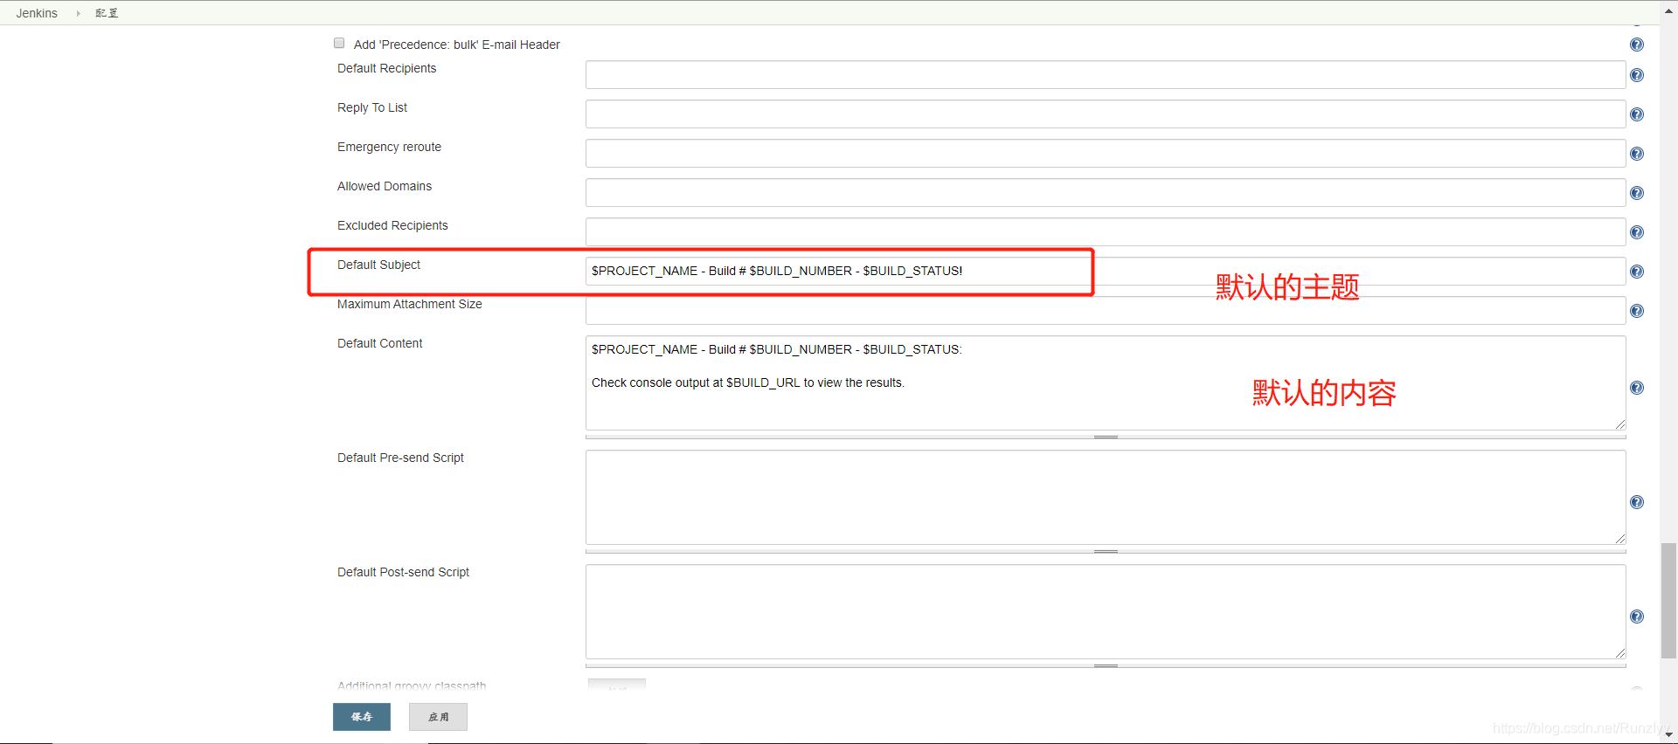The height and width of the screenshot is (744, 1678).
Task: Click the page vertical scrollbar thumb
Action: 1669,601
